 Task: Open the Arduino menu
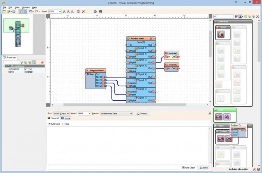[26, 7]
